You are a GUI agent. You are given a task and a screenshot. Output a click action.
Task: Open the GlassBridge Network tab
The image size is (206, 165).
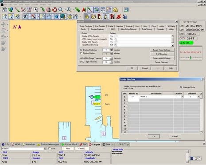point(128,29)
